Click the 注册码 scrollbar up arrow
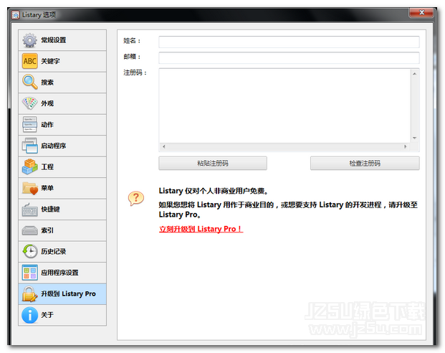This screenshot has height=353, width=445. pos(415,74)
